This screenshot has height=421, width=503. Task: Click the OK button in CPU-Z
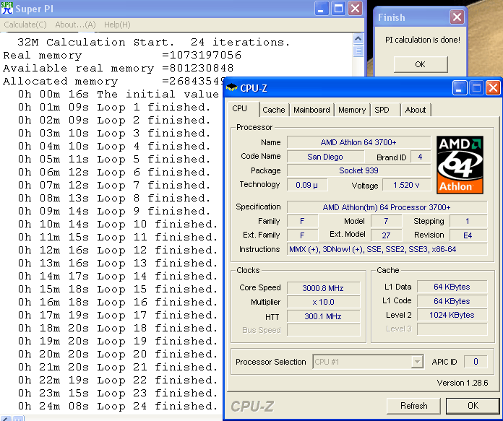click(x=473, y=406)
